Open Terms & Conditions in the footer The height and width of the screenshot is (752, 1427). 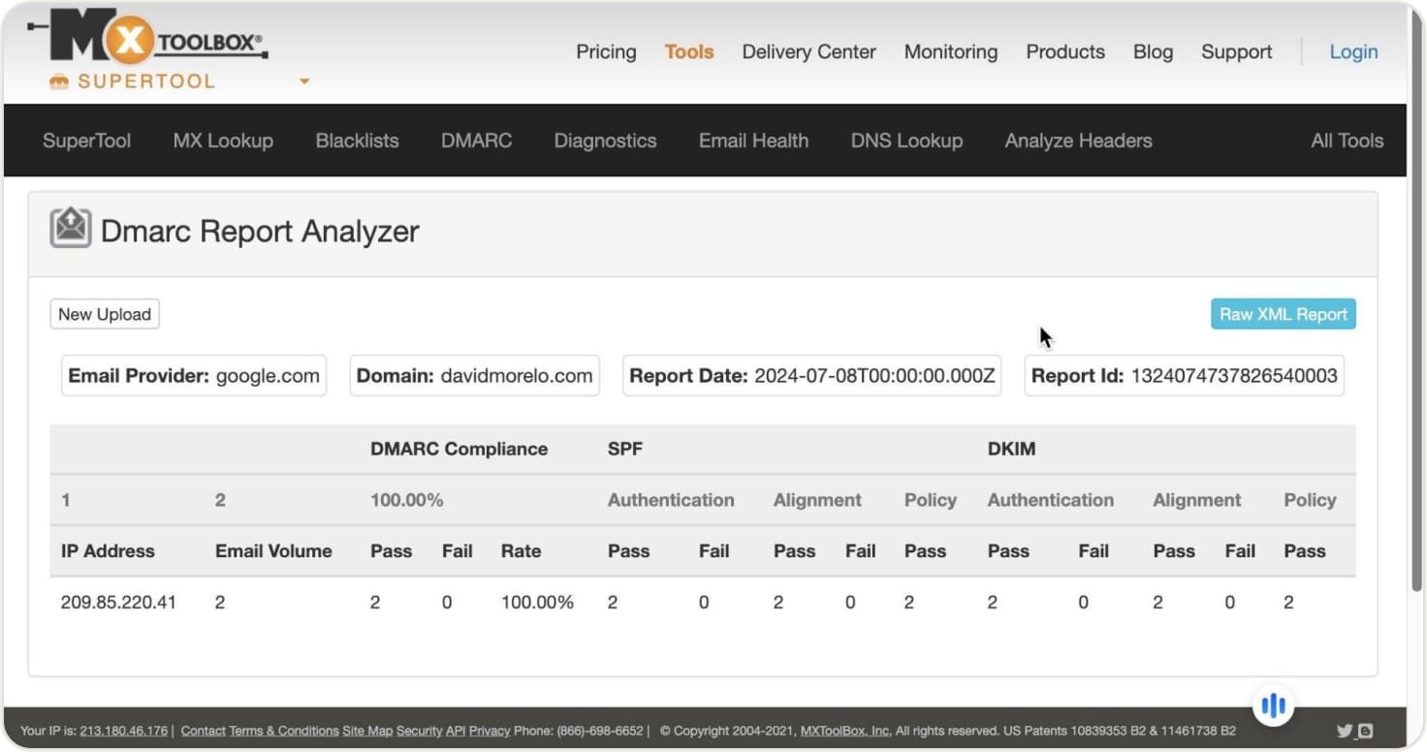[283, 731]
